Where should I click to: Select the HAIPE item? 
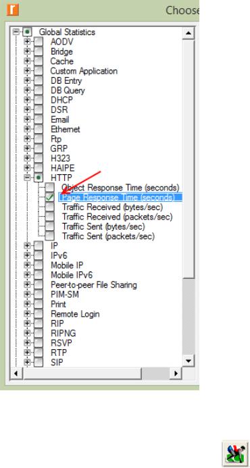pyautogui.click(x=62, y=168)
